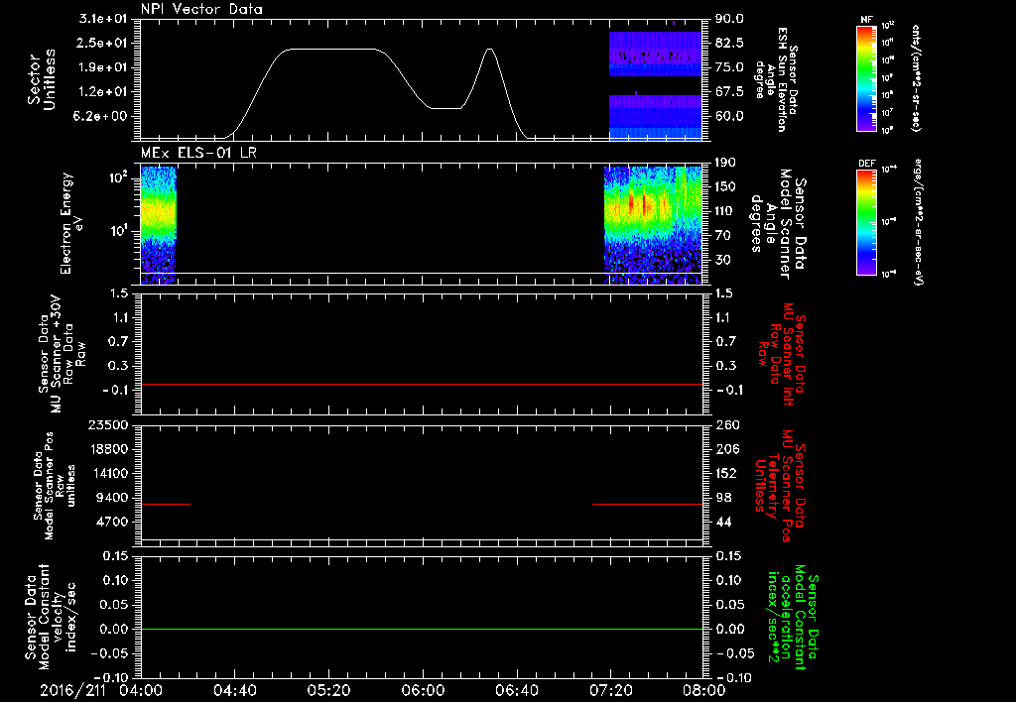Click the 'Model Scanner Pos Raw unitless' axis label
1016x702 pixels.
click(x=55, y=486)
